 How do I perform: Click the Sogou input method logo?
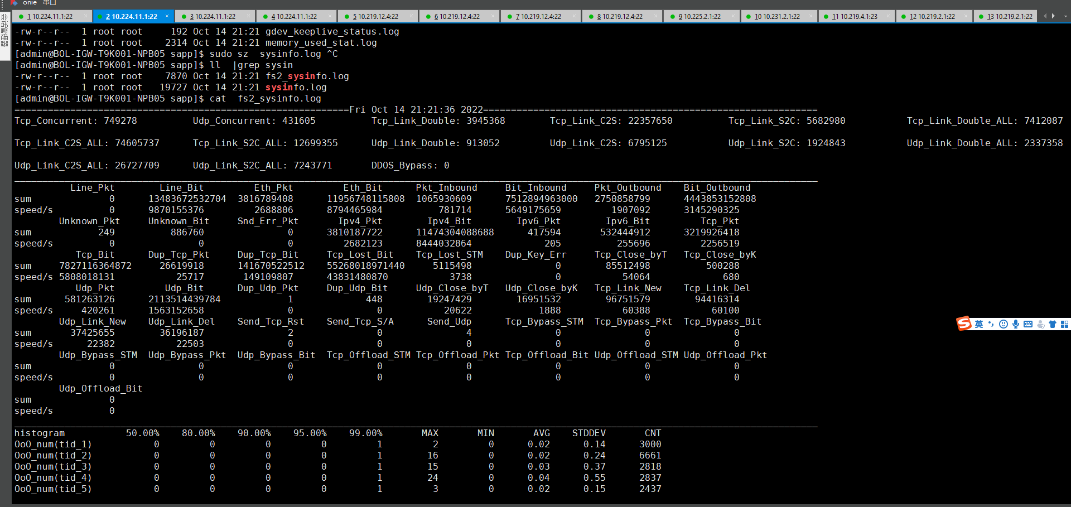964,323
